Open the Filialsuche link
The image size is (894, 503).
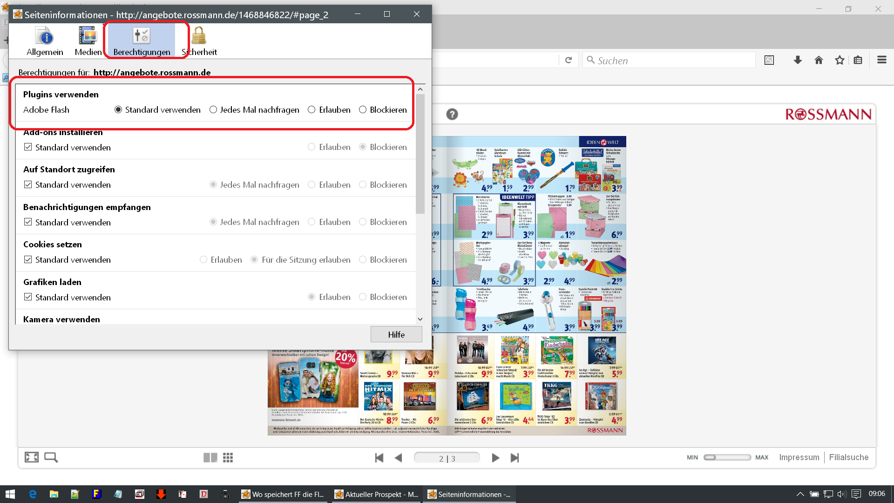[x=848, y=457]
